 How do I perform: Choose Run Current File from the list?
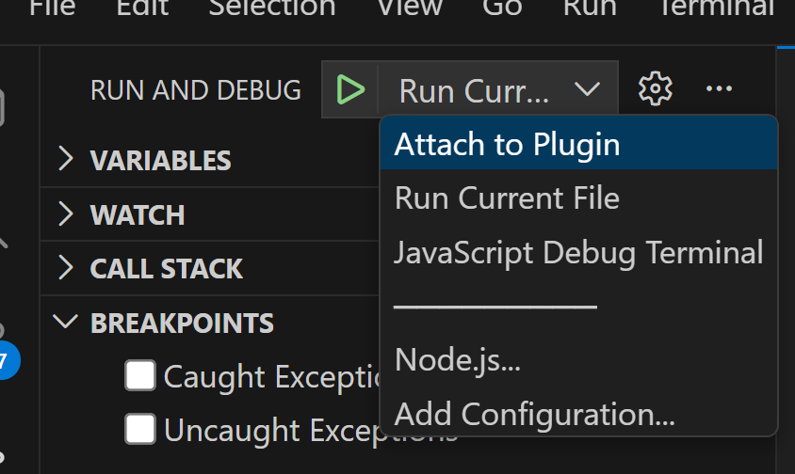[x=507, y=198]
